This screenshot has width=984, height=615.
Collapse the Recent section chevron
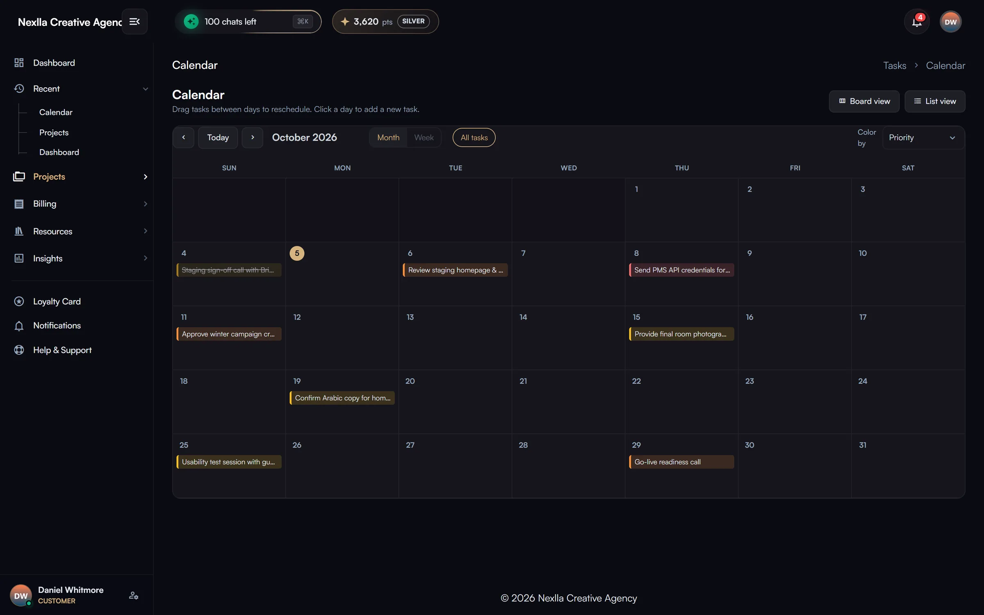[145, 89]
